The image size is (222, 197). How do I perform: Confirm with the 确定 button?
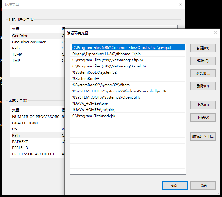click(x=175, y=185)
